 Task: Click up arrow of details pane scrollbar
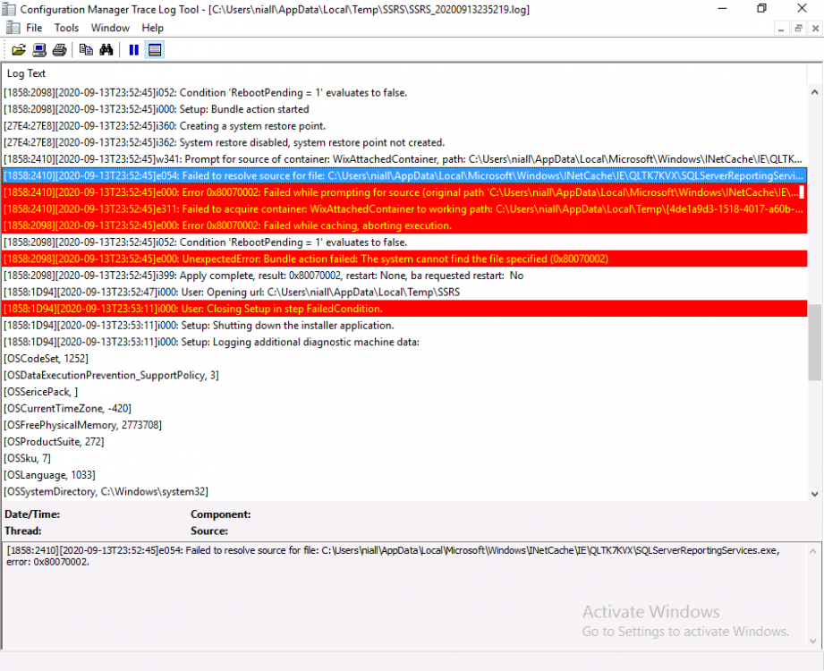click(x=813, y=551)
